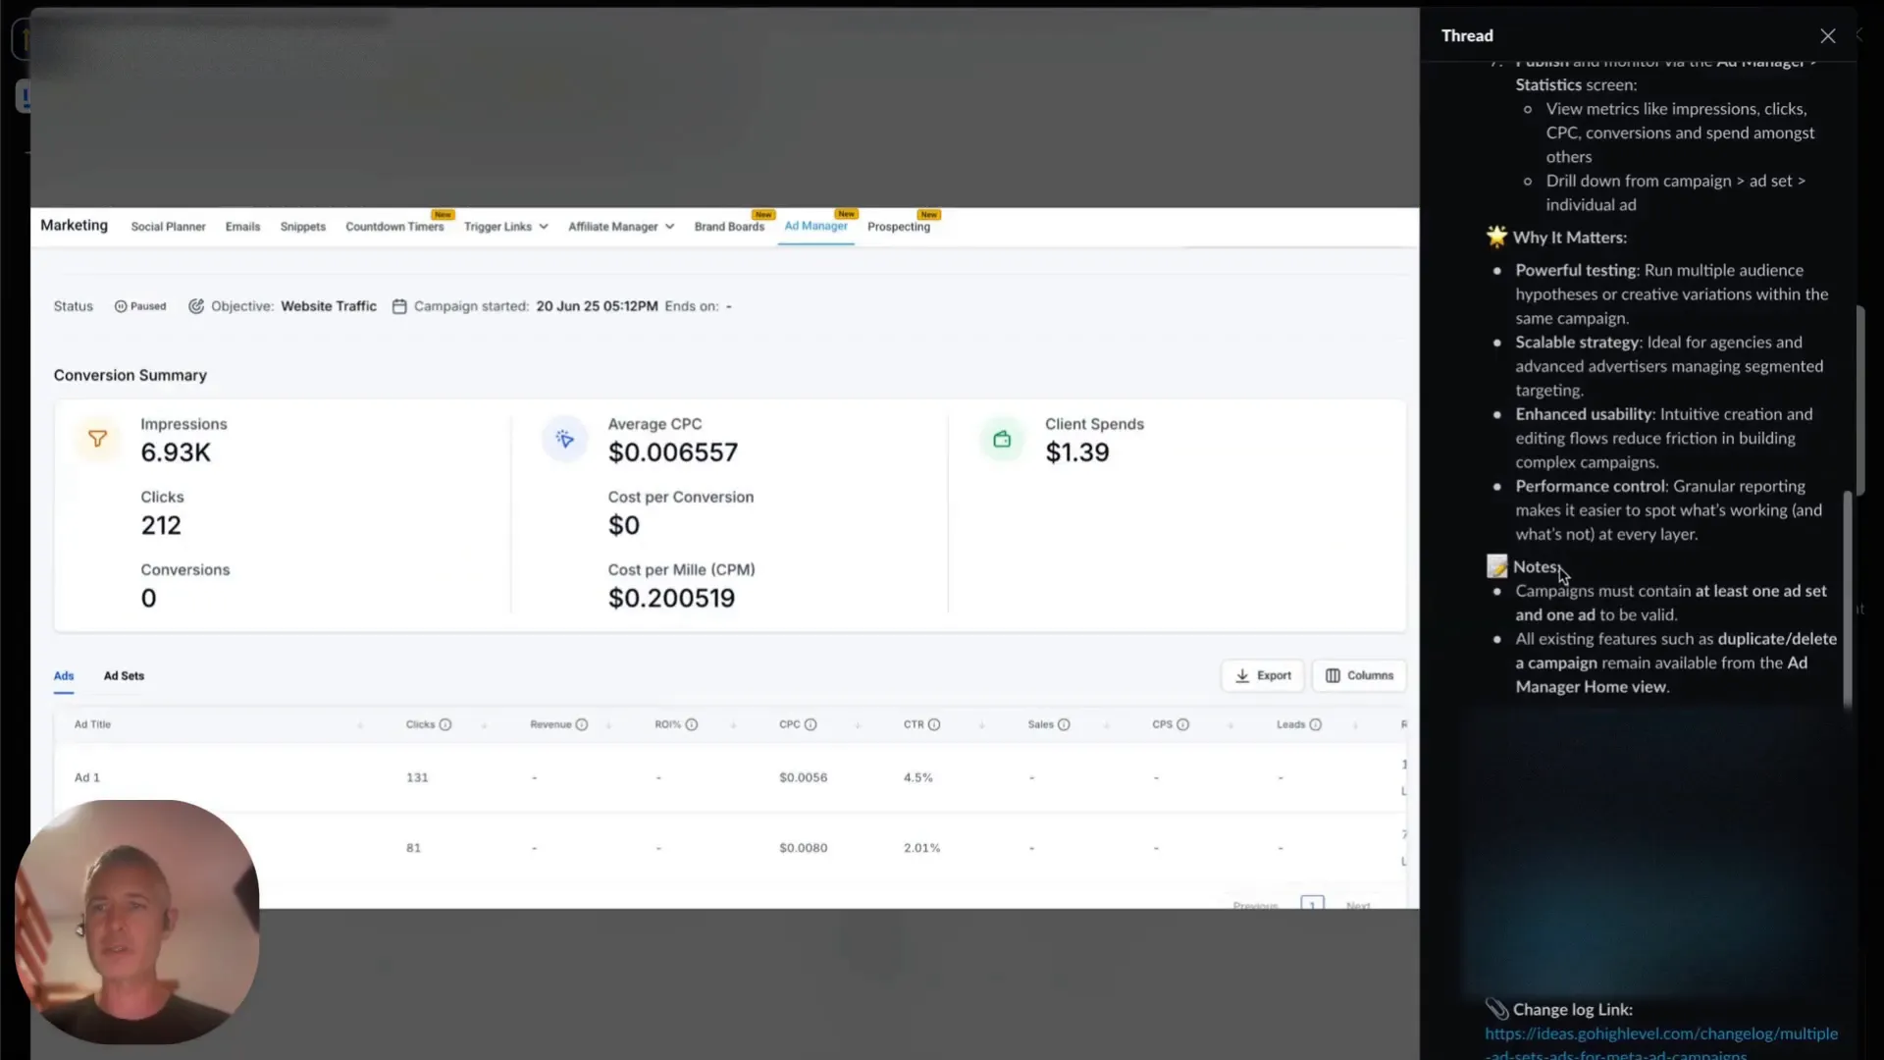1884x1060 pixels.
Task: Export the ads table data
Action: click(1263, 675)
